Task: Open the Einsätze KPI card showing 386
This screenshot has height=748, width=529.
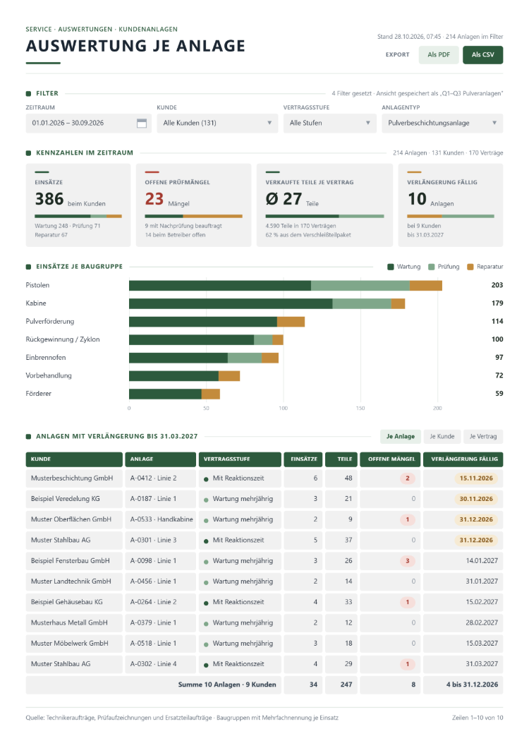Action: (78, 205)
